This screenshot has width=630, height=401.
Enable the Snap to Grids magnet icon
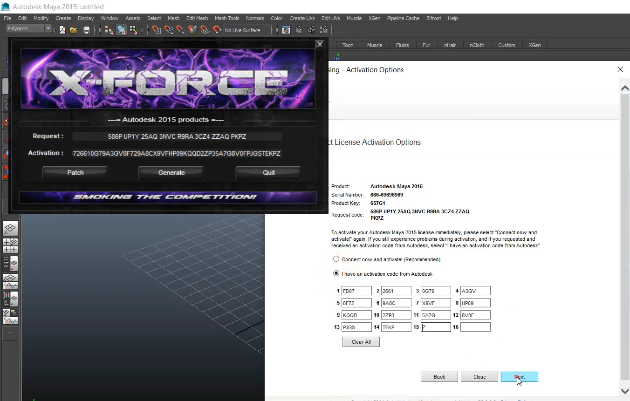tap(157, 30)
